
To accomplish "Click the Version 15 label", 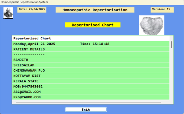I will pos(162,10).
